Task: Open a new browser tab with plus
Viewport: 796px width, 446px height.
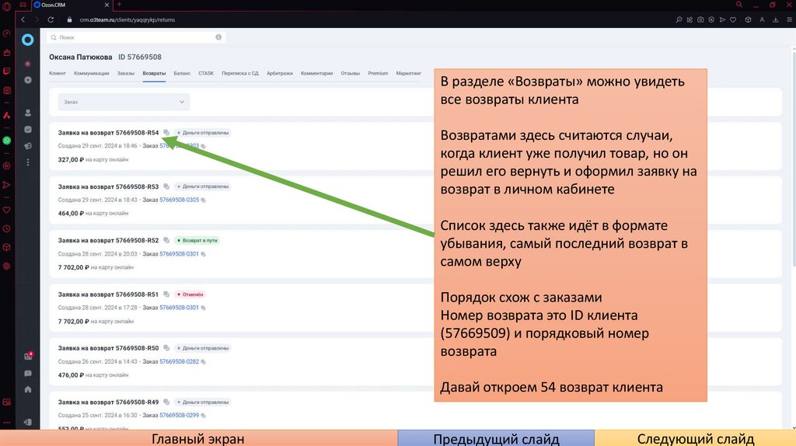Action: pyautogui.click(x=119, y=5)
